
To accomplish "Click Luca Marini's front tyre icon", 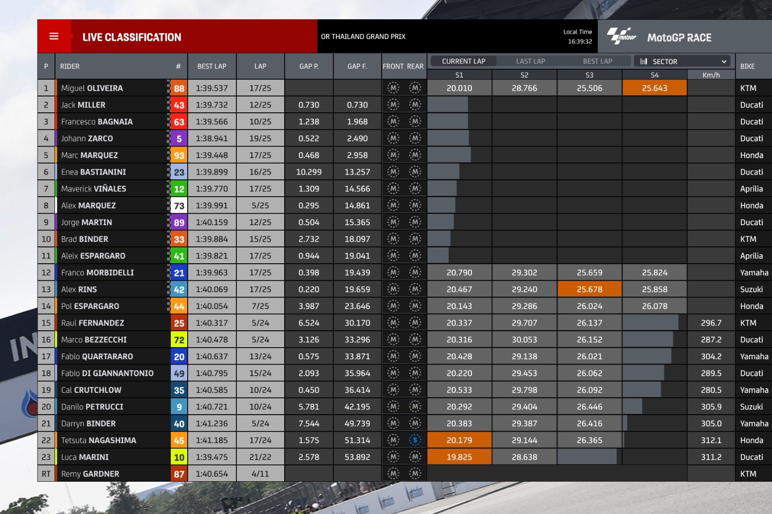I will pyautogui.click(x=393, y=457).
